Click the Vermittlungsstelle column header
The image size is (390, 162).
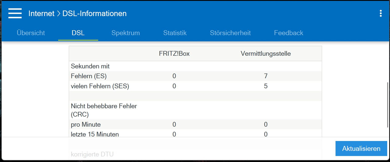266,54
